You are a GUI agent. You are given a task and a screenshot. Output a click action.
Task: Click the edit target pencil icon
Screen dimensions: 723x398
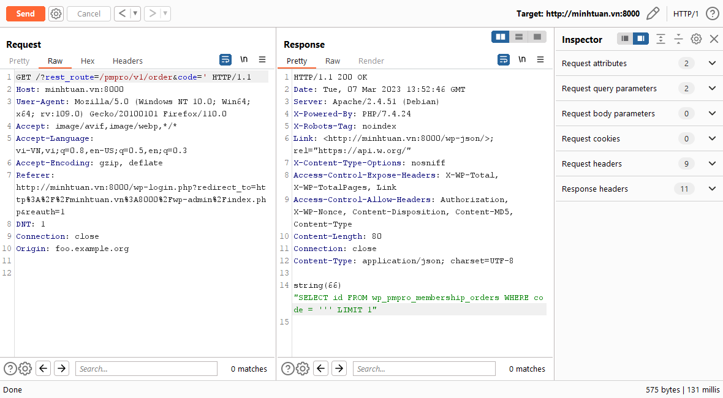653,13
